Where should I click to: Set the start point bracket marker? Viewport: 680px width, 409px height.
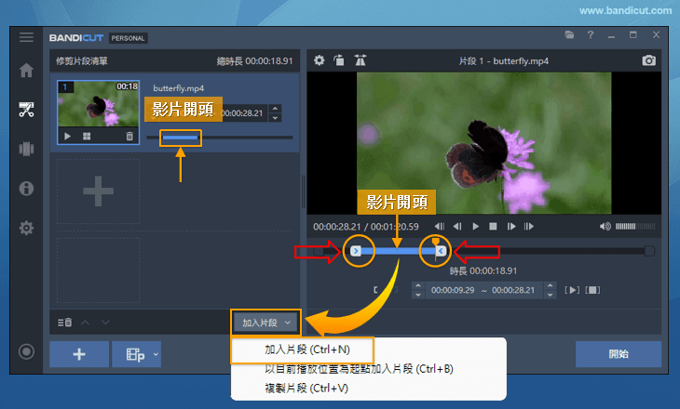pyautogui.click(x=375, y=290)
